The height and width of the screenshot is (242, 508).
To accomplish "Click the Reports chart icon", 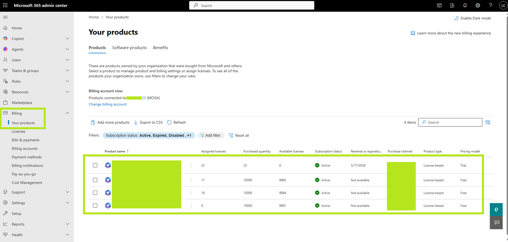I will tap(5, 224).
